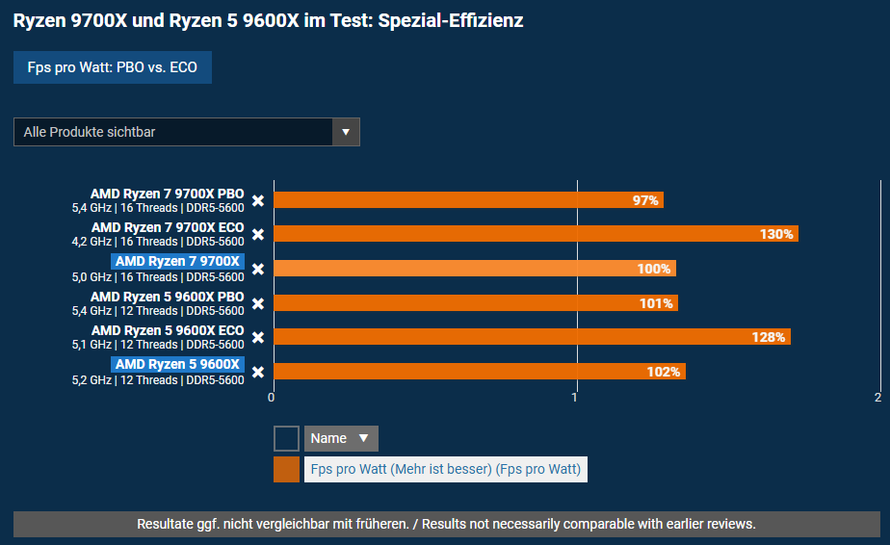Click the AMD Ryzen 7 9700X ECO name

click(168, 227)
